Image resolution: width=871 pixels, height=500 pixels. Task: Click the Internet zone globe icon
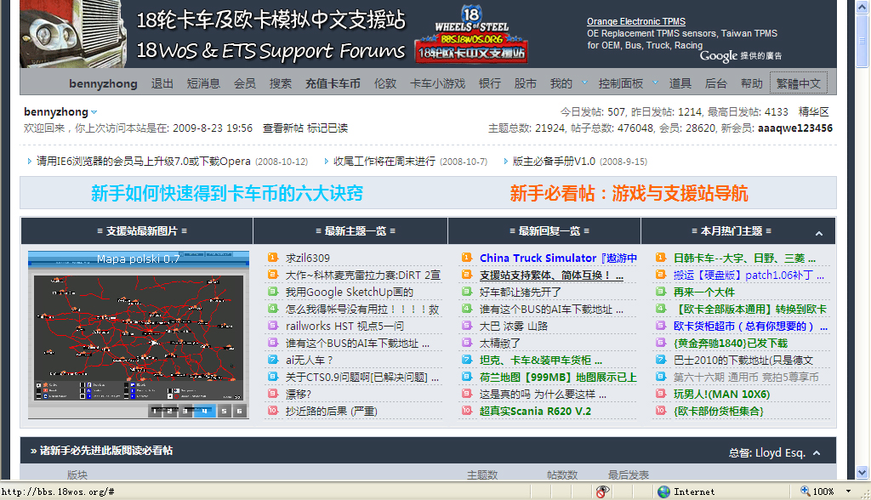[x=663, y=491]
